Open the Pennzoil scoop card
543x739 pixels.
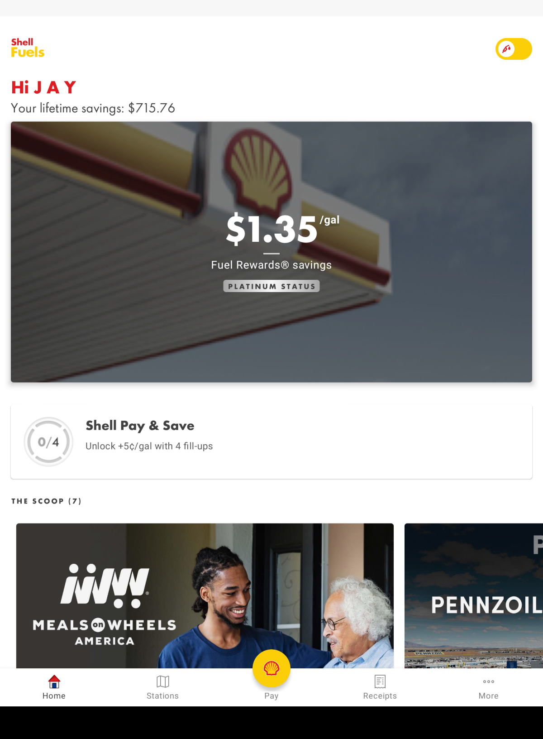pos(474,596)
